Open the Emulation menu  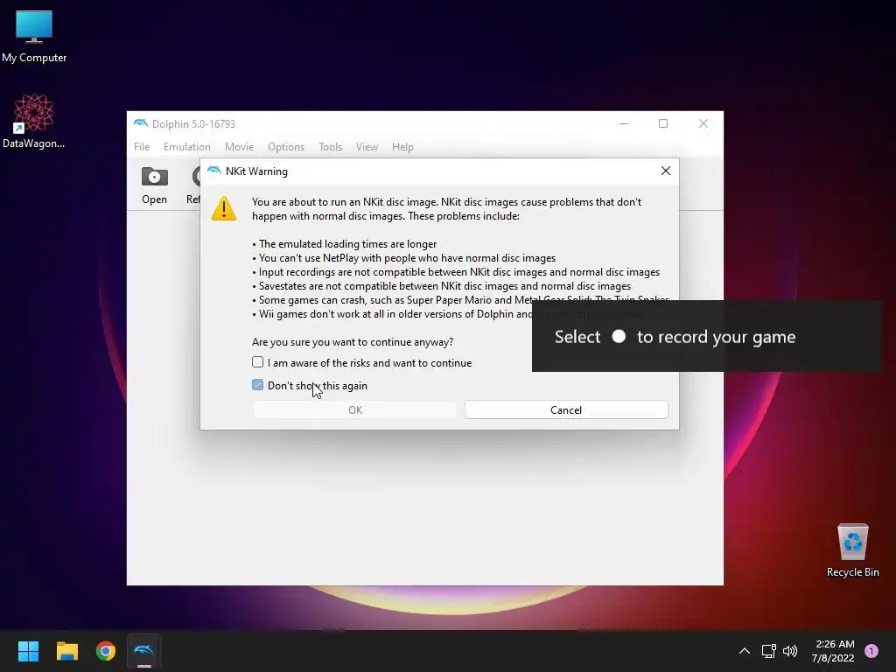coord(187,147)
